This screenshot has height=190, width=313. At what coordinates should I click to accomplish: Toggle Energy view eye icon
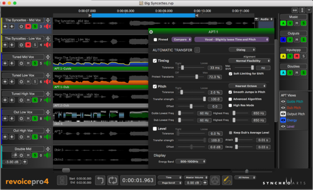point(283,120)
